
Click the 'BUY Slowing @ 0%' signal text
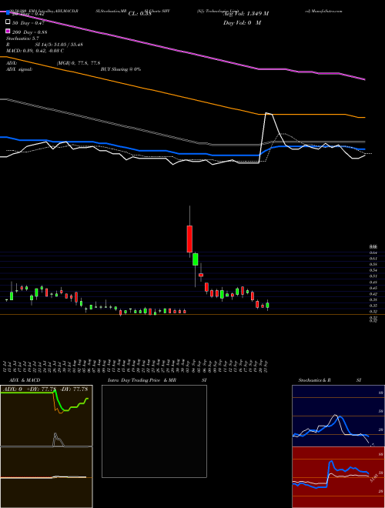tap(121, 69)
